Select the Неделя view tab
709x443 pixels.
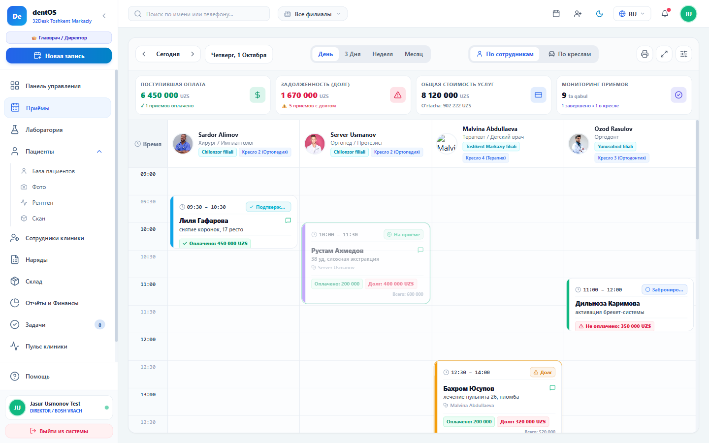383,54
